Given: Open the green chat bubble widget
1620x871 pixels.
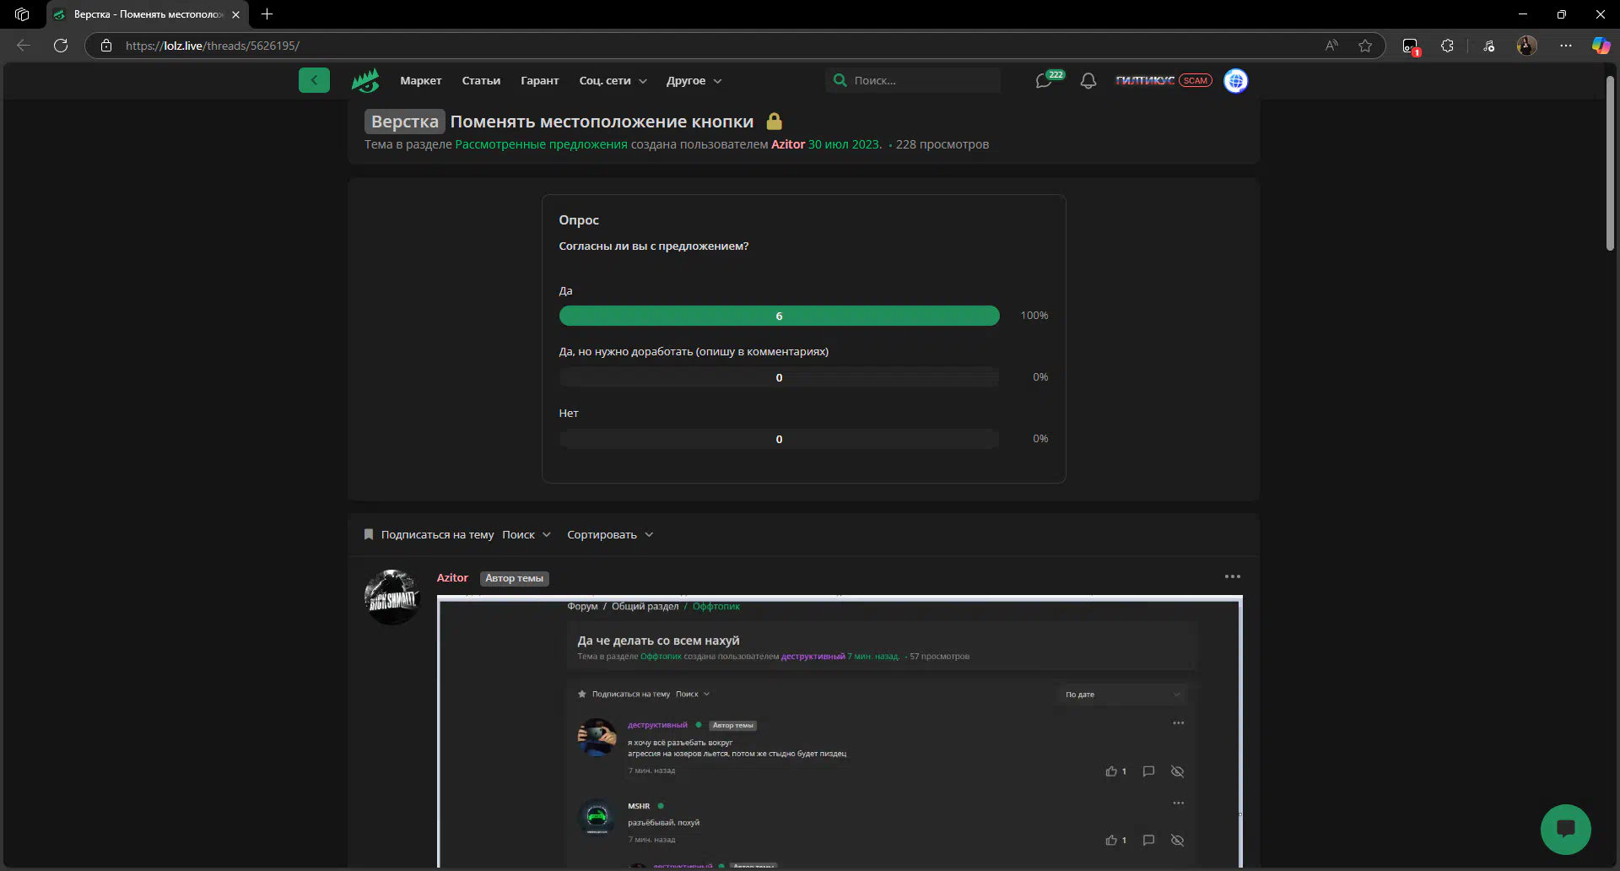Looking at the screenshot, I should pos(1565,829).
